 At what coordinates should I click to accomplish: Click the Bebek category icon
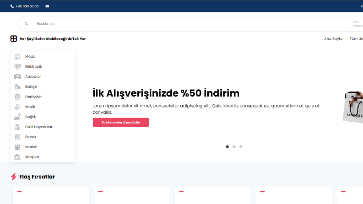(x=17, y=137)
